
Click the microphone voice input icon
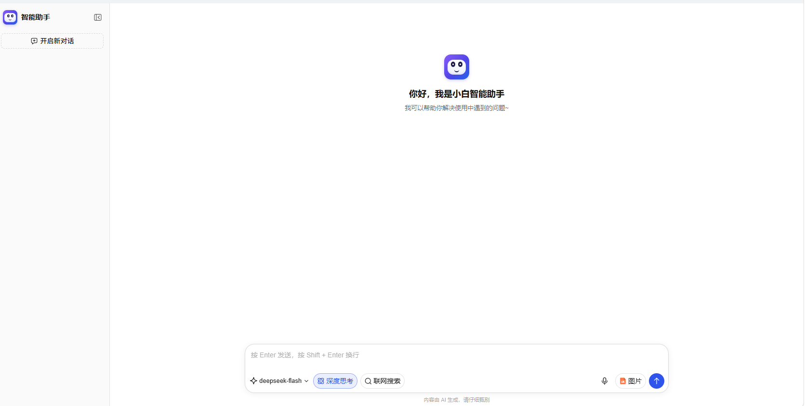pyautogui.click(x=605, y=381)
